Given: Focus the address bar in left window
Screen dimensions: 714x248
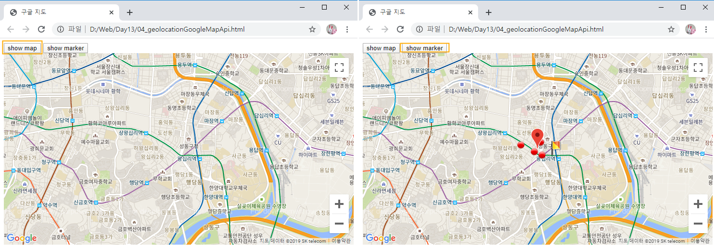Looking at the screenshot, I should [186, 29].
